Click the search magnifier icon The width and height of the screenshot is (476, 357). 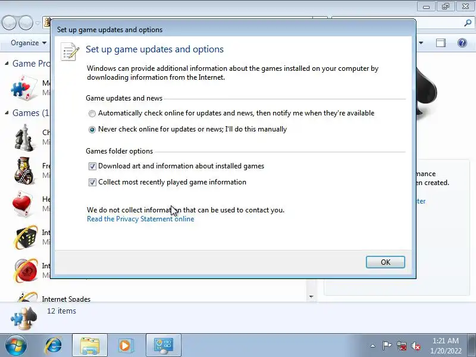click(468, 23)
